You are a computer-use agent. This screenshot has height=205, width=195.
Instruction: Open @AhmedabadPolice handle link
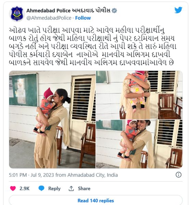(49, 18)
